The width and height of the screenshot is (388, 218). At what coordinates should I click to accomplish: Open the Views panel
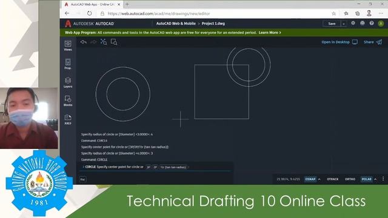[68, 46]
